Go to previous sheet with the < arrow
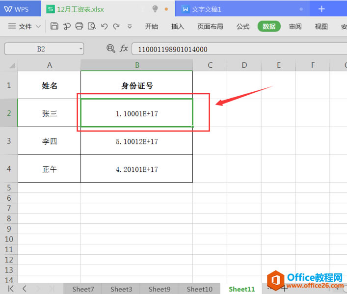The height and width of the screenshot is (294, 347). [x=25, y=289]
